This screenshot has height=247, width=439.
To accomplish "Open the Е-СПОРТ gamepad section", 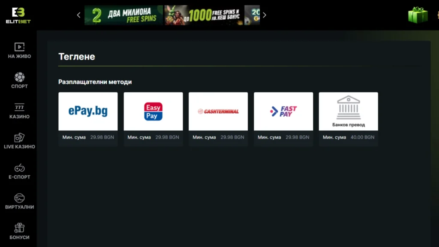I will pyautogui.click(x=19, y=172).
